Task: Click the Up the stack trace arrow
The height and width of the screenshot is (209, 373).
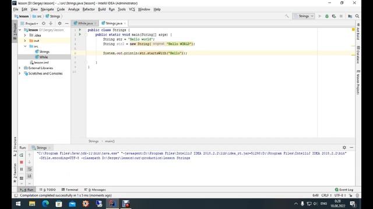Action: click(30, 155)
